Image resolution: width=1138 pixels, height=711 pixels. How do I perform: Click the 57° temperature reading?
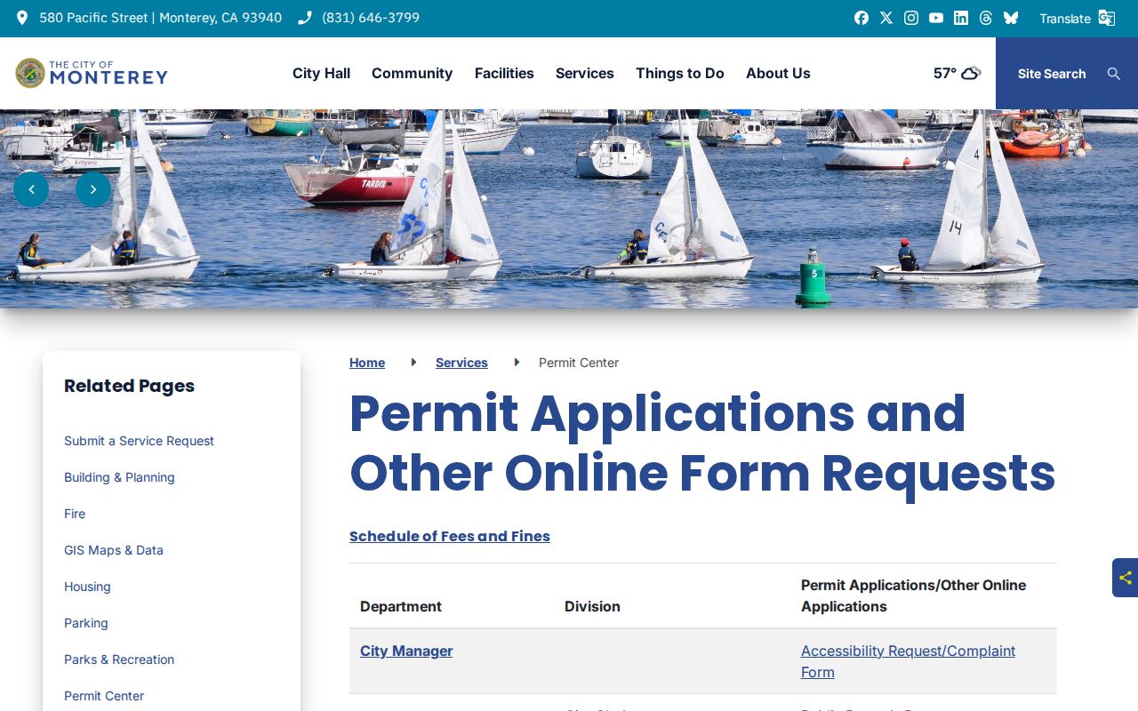tap(945, 73)
